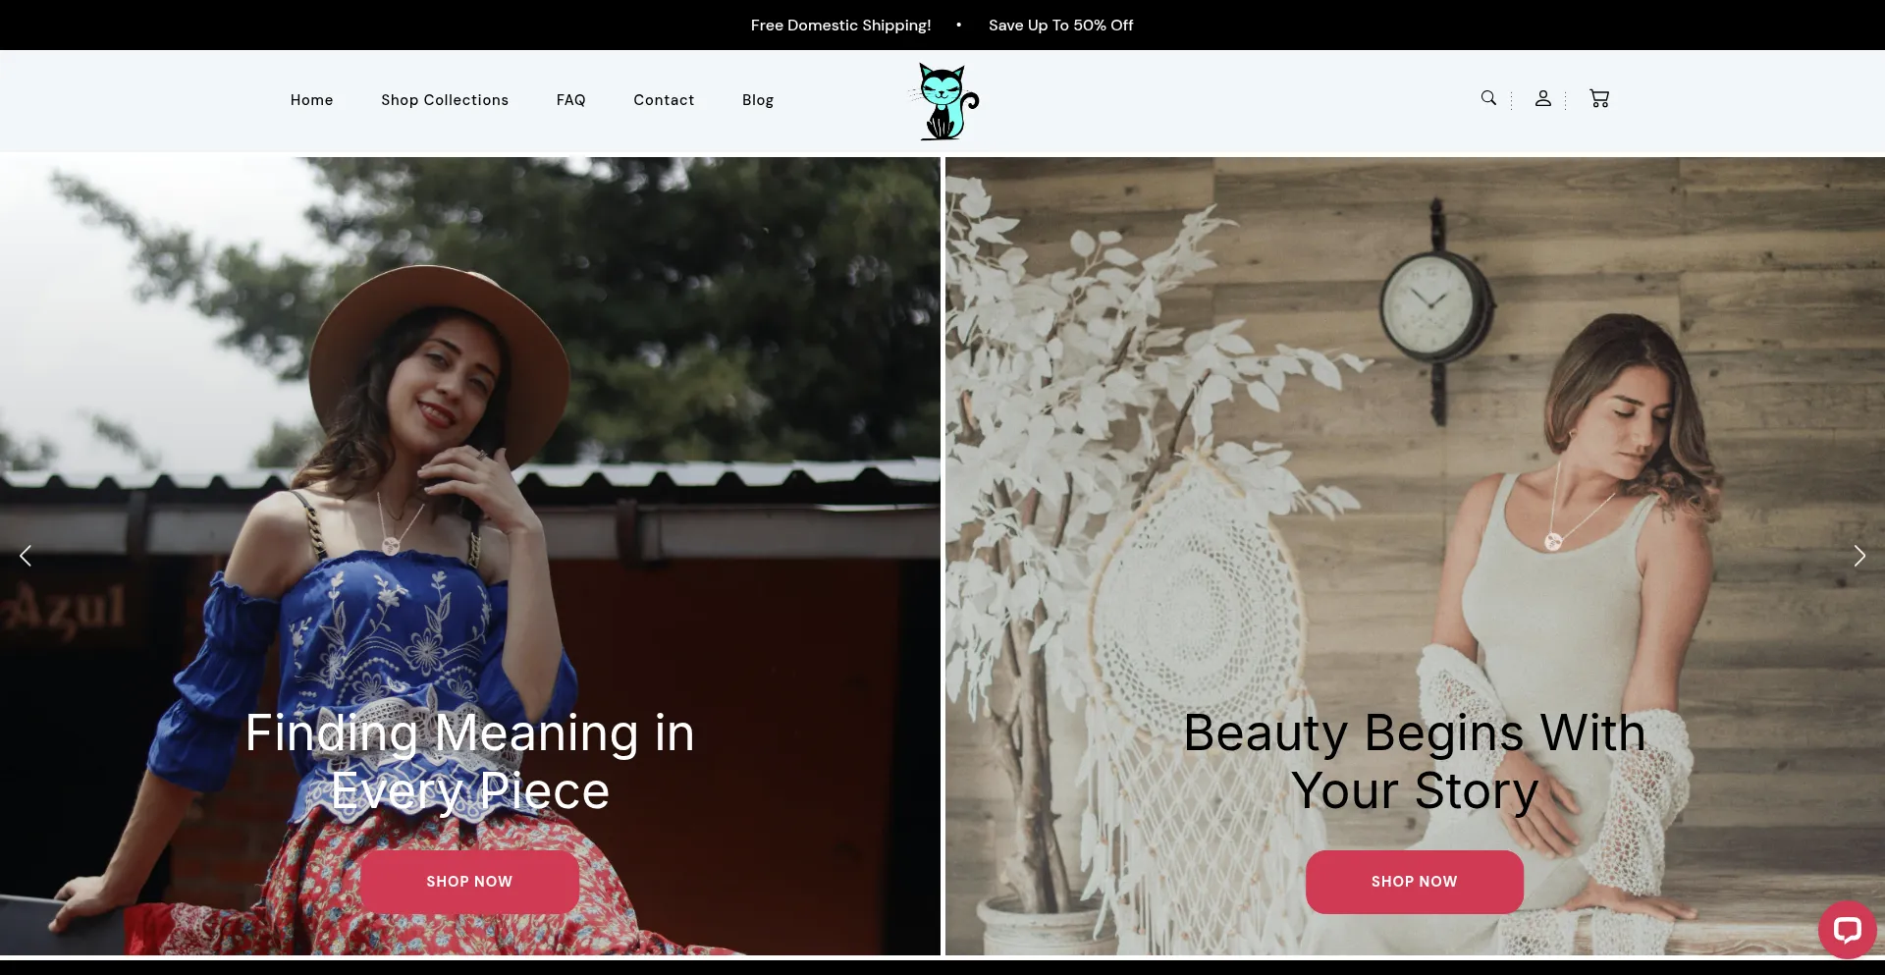The image size is (1885, 975).
Task: Open the live chat bubble widget
Action: click(1847, 929)
